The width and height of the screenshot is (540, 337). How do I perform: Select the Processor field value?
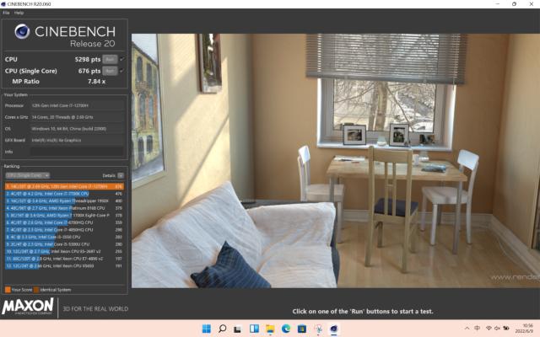pyautogui.click(x=77, y=105)
